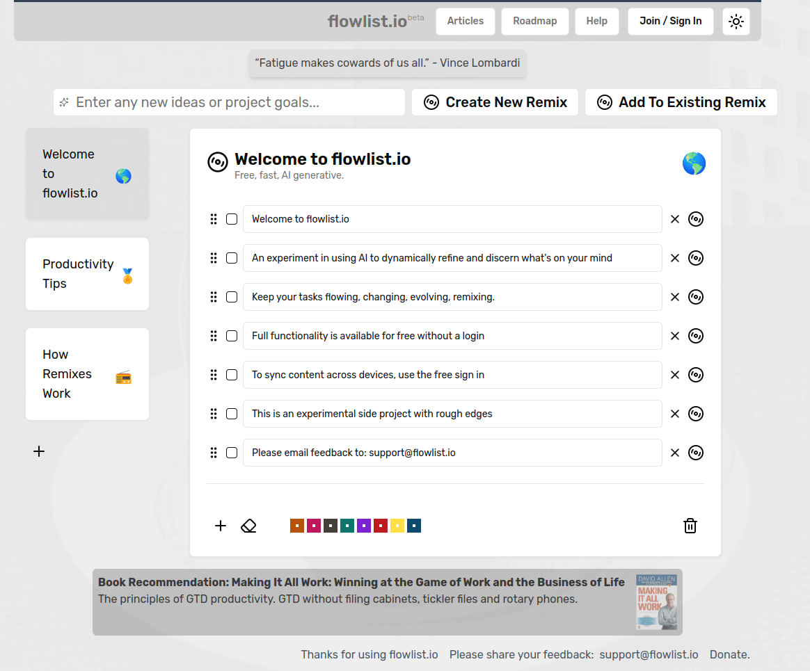Delete the 'Full functionality is available' task
Image resolution: width=810 pixels, height=671 pixels.
point(675,336)
